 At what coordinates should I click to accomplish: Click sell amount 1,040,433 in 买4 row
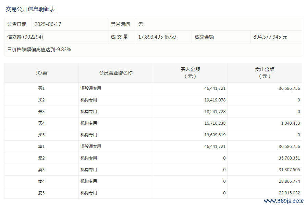[290, 123]
